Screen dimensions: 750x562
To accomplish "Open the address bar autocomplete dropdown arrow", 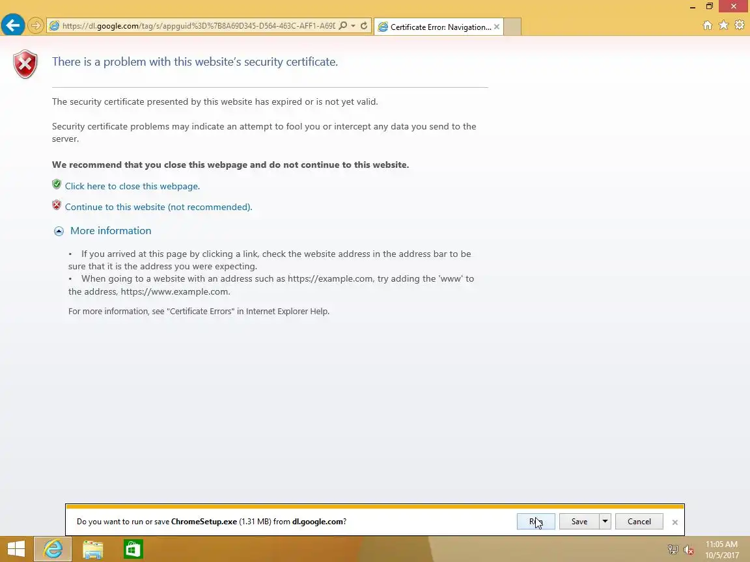I will point(353,26).
